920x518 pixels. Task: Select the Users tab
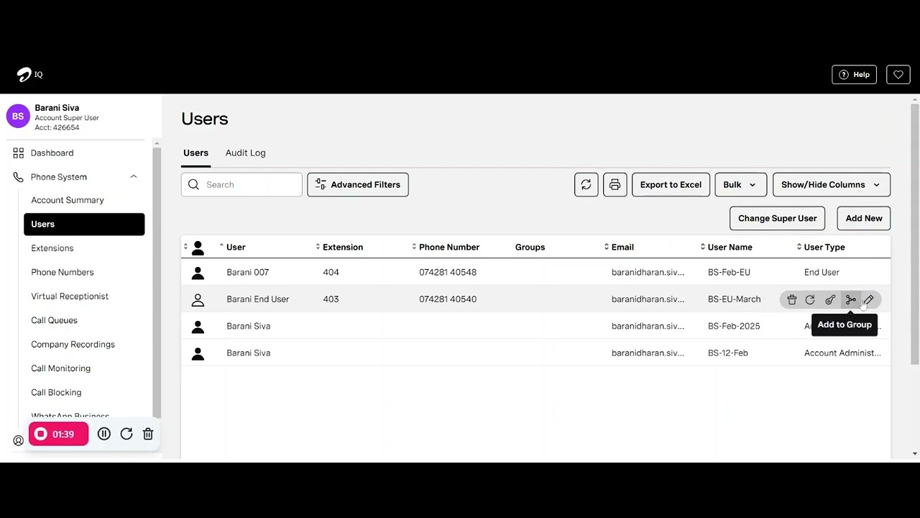(195, 153)
